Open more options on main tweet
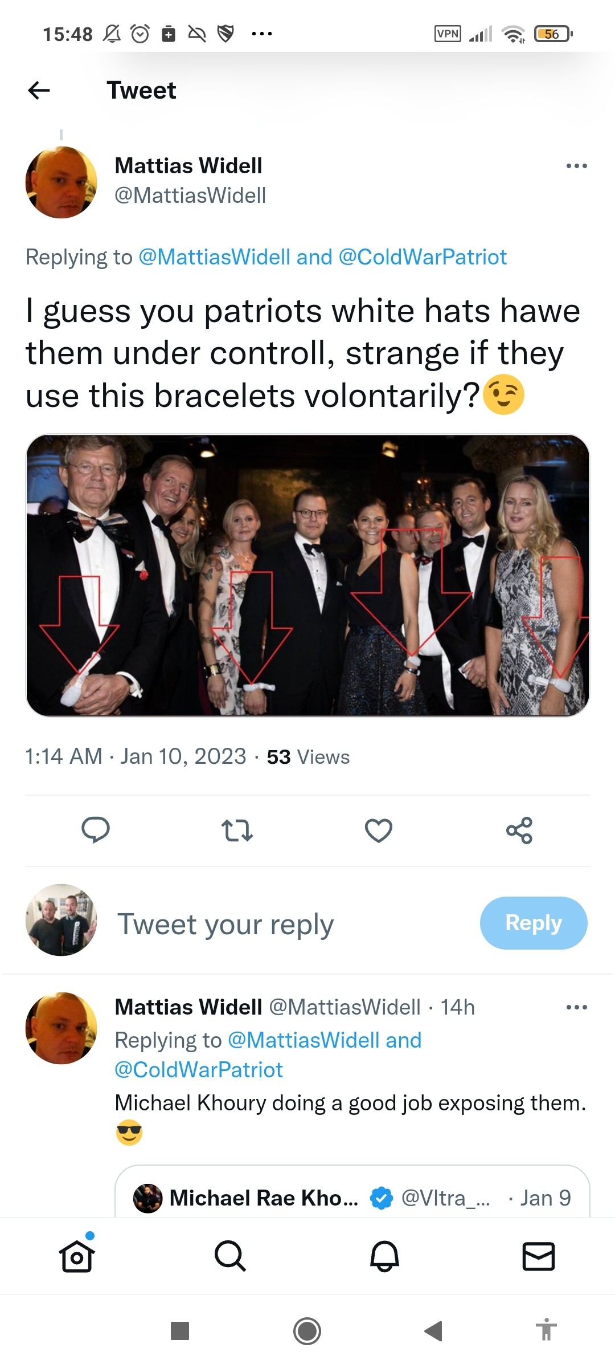The image size is (615, 1368). click(x=576, y=166)
